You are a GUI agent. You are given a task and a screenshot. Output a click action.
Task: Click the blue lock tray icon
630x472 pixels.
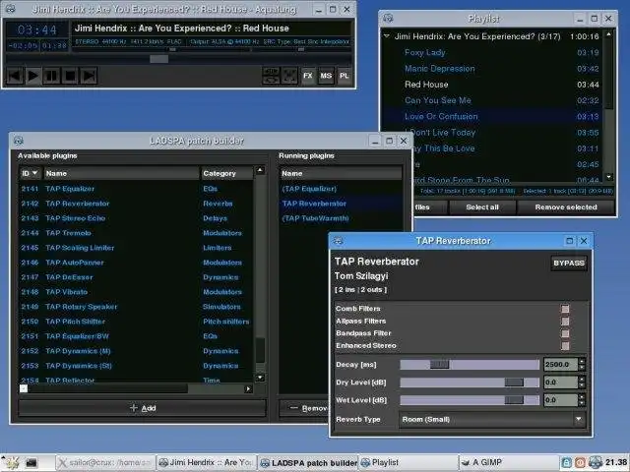566,463
